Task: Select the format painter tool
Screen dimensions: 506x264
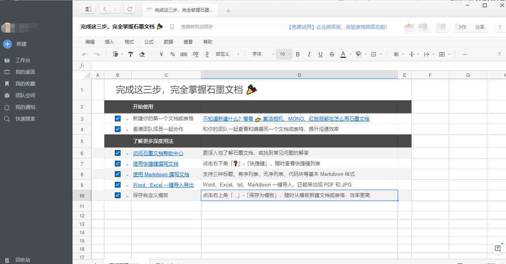Action: tap(131, 54)
